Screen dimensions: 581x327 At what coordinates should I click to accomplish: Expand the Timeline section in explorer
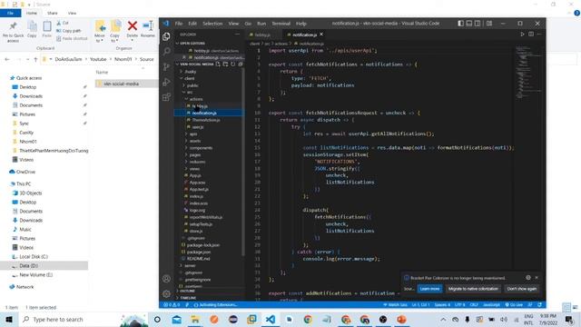coord(188,298)
